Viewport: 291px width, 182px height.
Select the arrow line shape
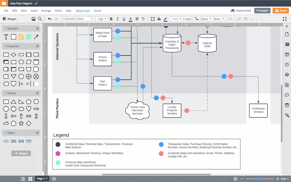coord(36,37)
